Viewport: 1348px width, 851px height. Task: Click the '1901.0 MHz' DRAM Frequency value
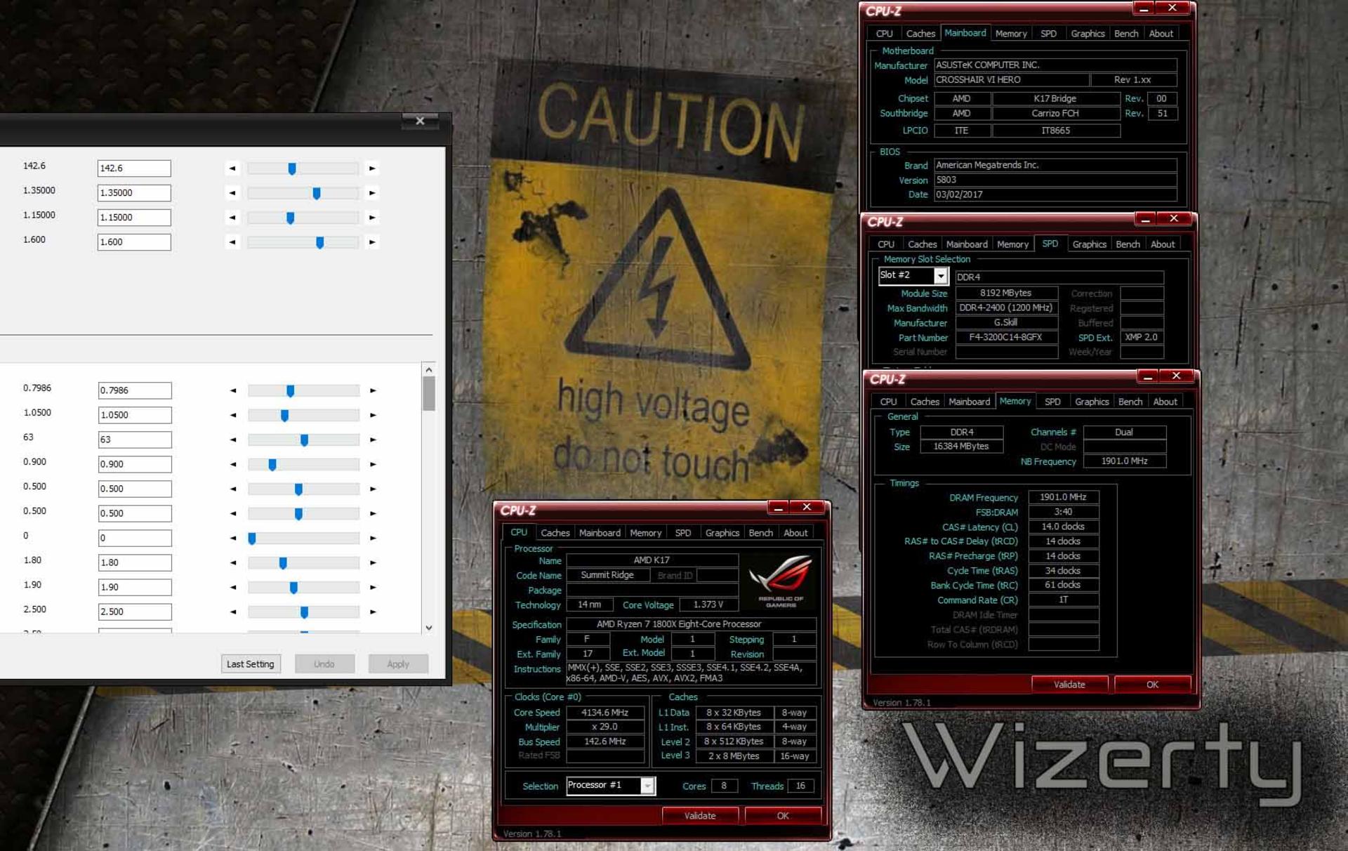1063,497
